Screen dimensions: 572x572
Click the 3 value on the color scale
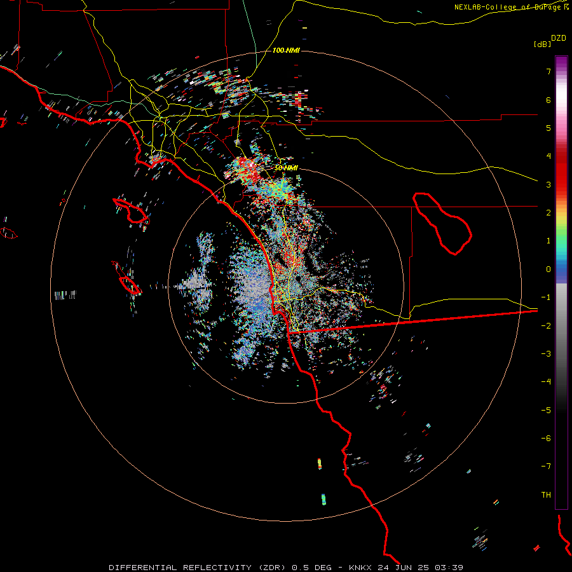[x=548, y=184]
